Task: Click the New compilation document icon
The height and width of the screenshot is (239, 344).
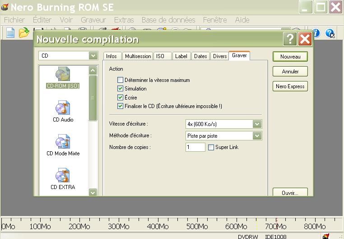Action: (x=10, y=33)
